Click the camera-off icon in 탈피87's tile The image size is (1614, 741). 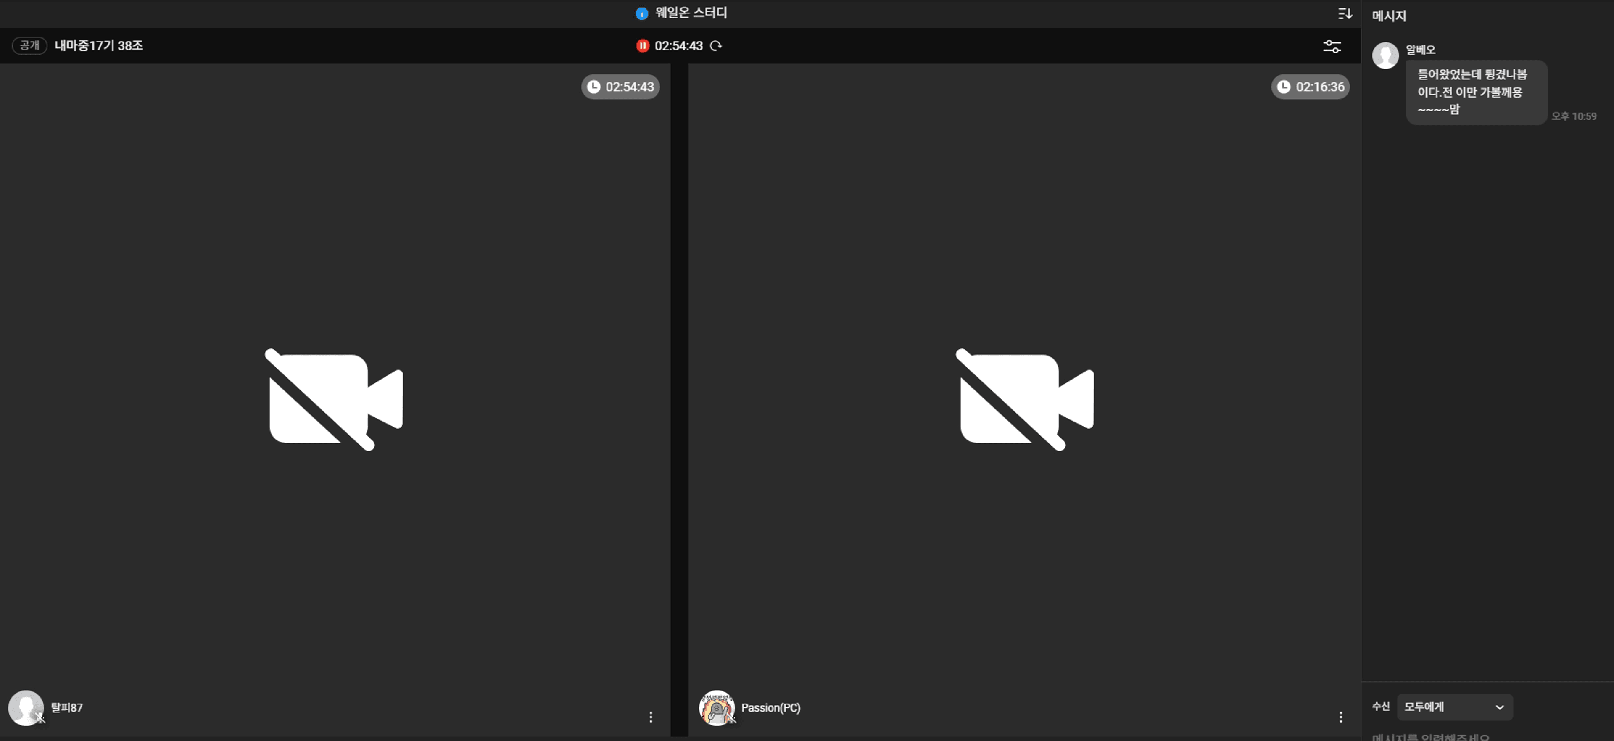point(335,399)
